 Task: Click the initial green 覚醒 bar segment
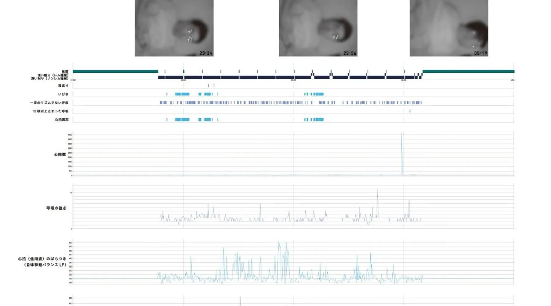(115, 72)
